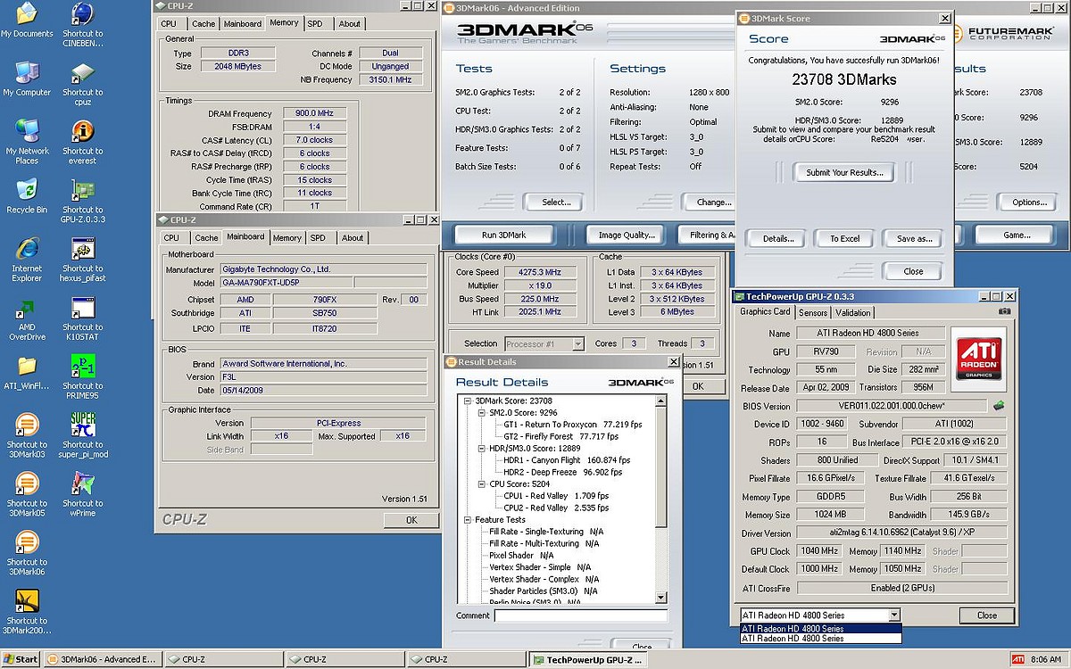This screenshot has width=1071, height=669.
Task: Collapse the 3DMark Score tree node
Action: (x=468, y=401)
